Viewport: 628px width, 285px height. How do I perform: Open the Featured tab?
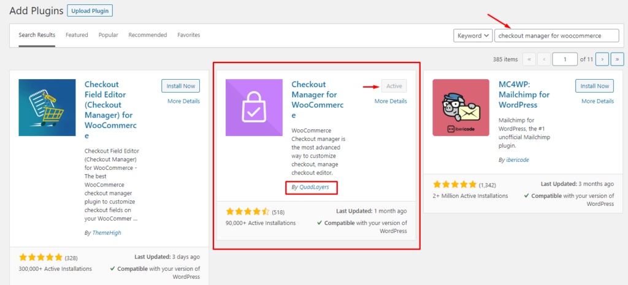coord(77,35)
